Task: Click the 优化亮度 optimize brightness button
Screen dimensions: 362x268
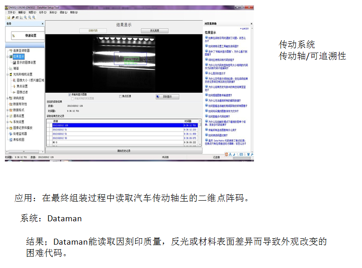Action: pyautogui.click(x=155, y=31)
